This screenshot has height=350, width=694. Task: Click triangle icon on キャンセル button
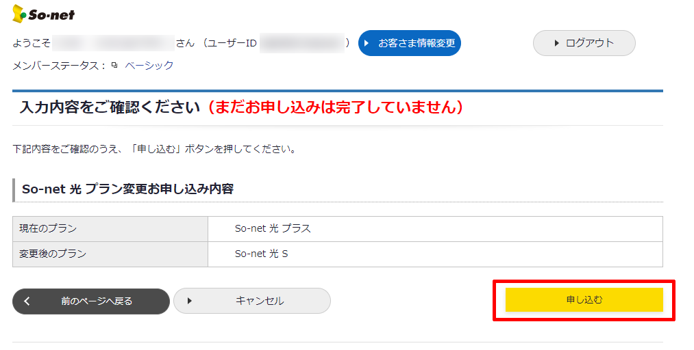coord(189,301)
